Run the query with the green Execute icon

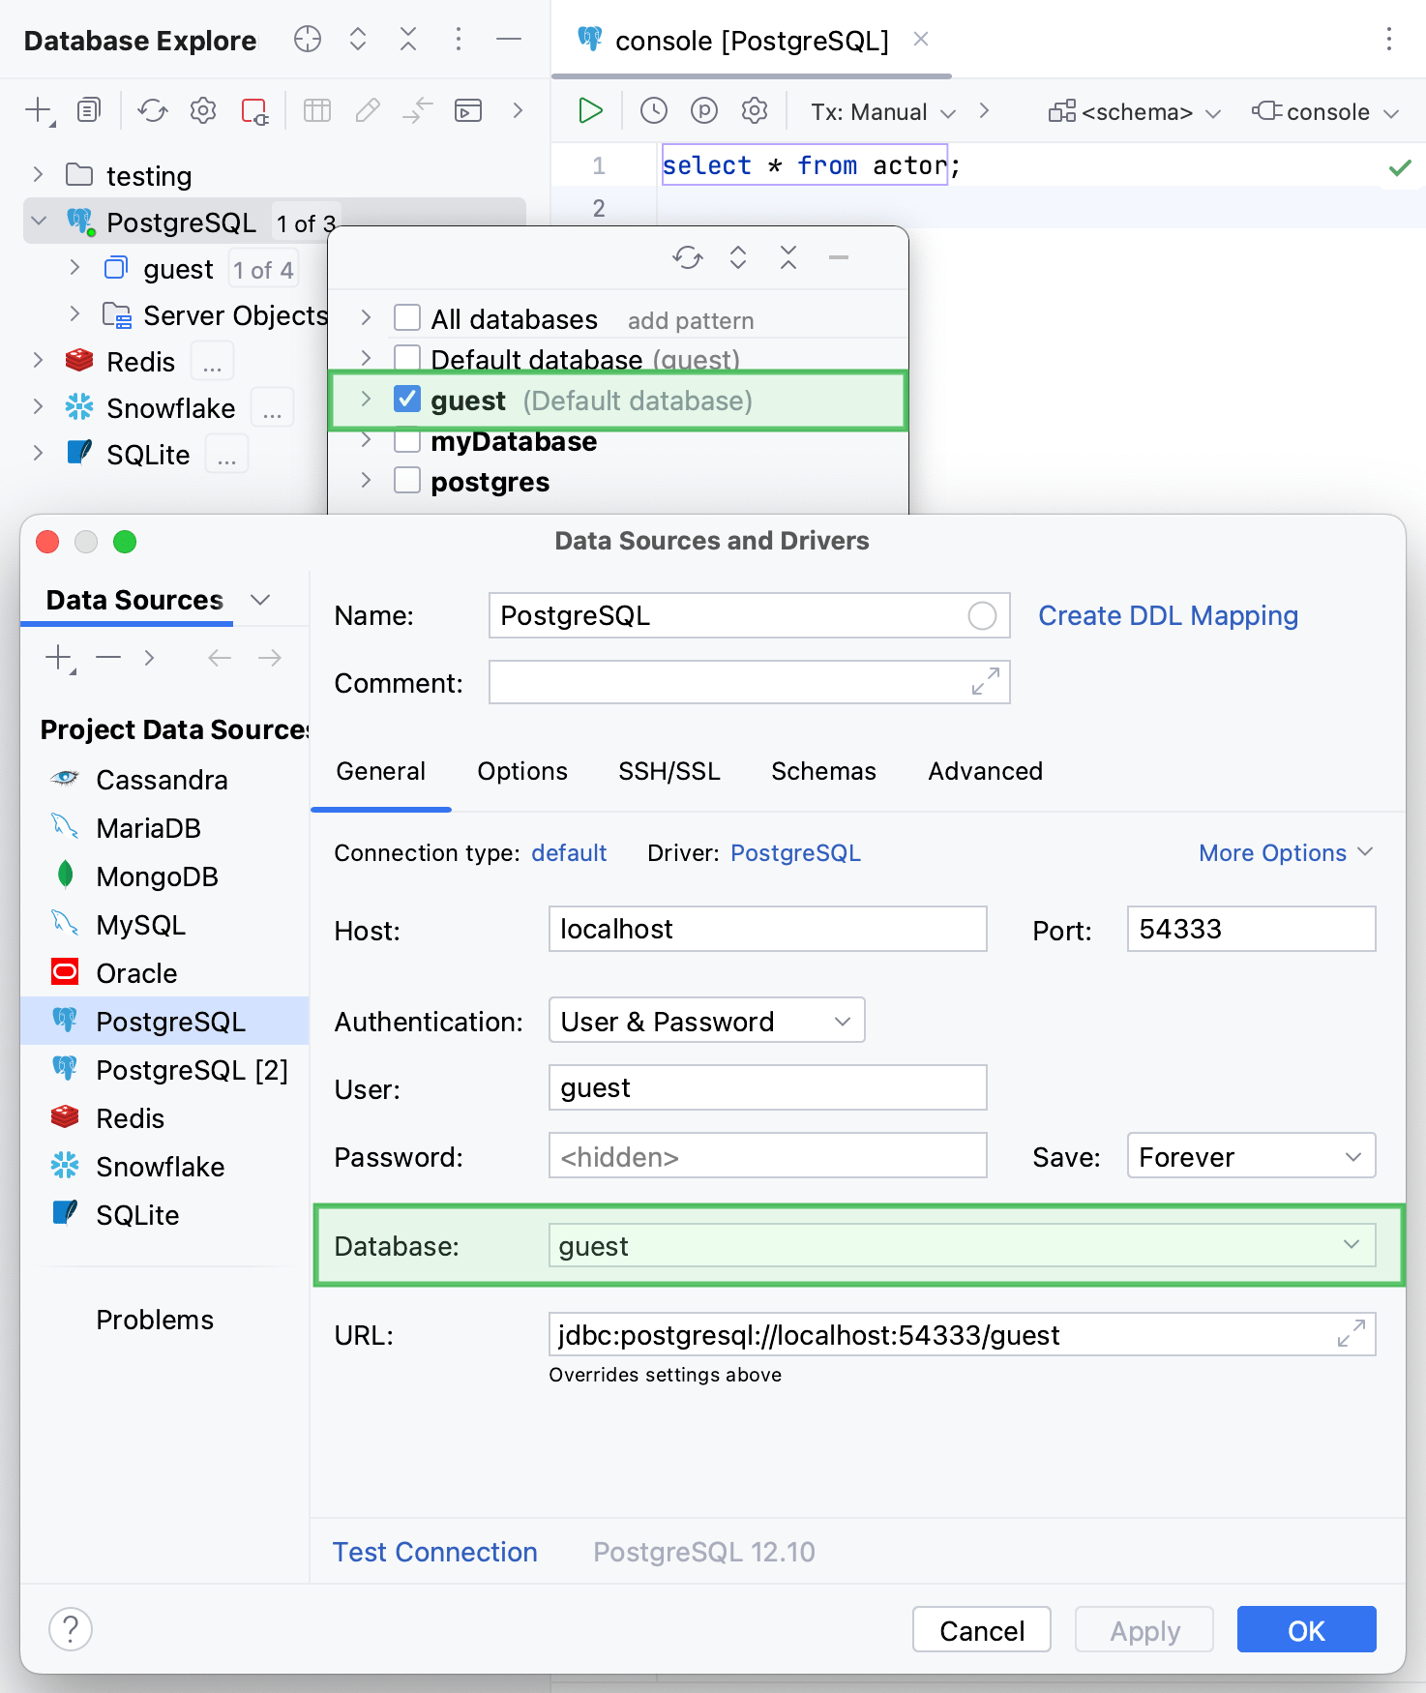(590, 111)
